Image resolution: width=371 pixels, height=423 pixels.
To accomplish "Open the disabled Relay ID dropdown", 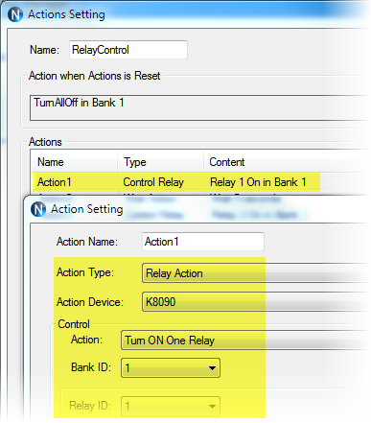I will point(171,407).
